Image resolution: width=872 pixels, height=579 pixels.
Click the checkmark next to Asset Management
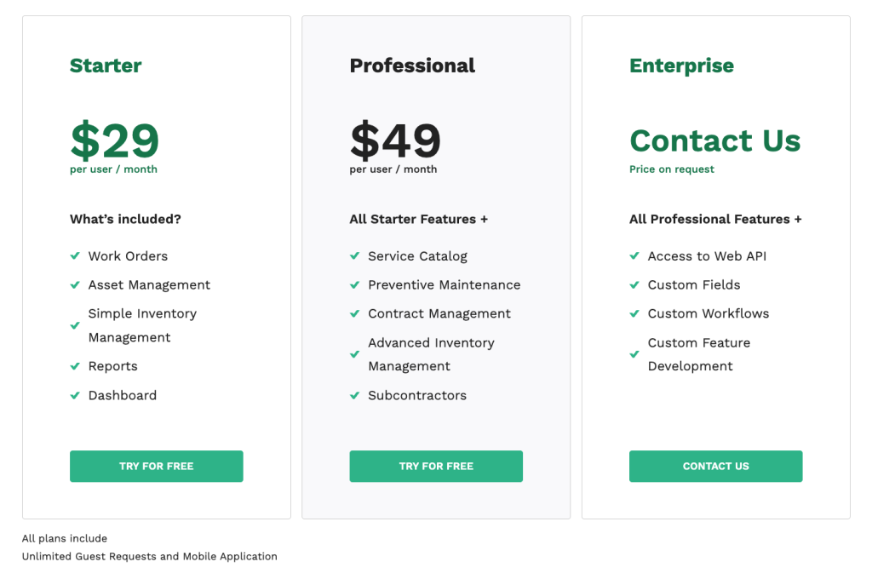75,285
